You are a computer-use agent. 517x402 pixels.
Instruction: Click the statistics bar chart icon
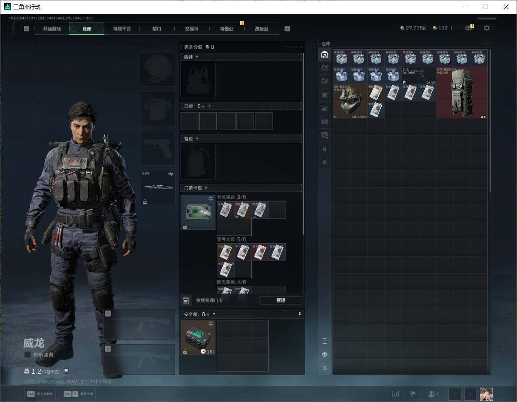pyautogui.click(x=396, y=394)
